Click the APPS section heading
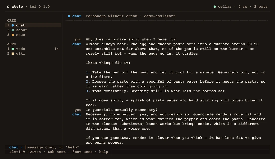Viewport: 275px width, 159px height. 12,44
